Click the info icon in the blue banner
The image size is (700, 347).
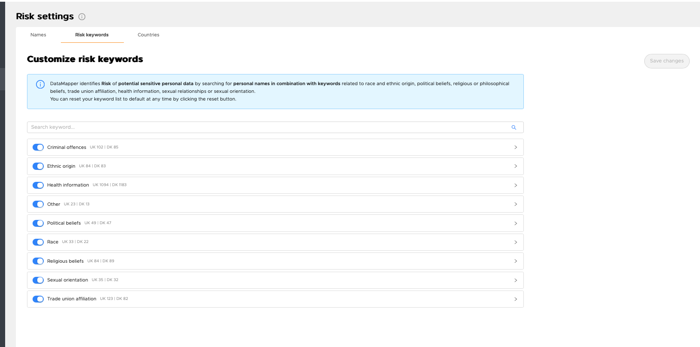pos(40,84)
